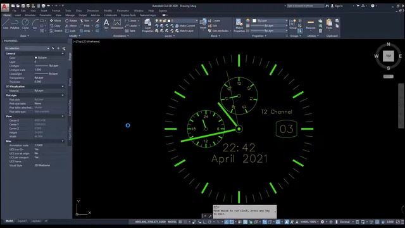405x228 pixels.
Task: Open Layer Properties manager
Action: [x=147, y=25]
